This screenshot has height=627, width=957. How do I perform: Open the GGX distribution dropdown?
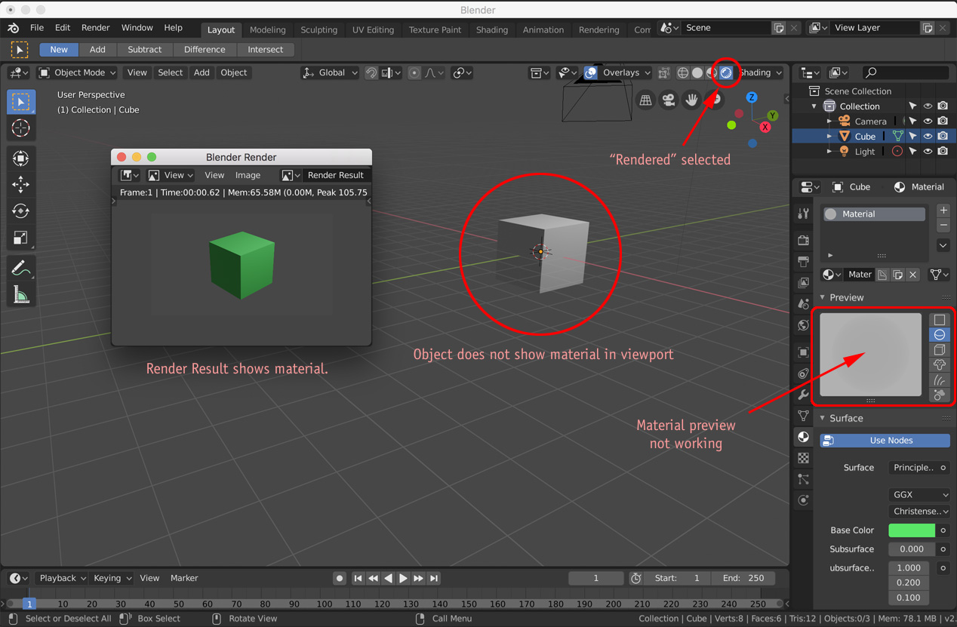(919, 495)
